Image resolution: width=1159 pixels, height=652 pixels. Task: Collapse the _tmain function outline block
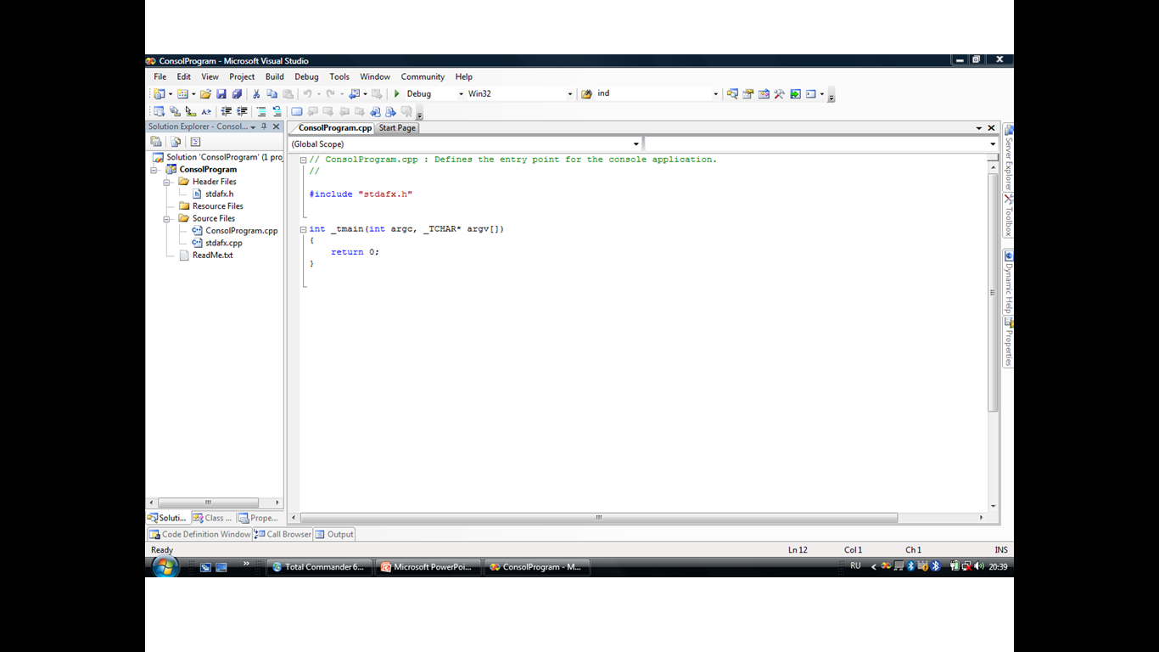[303, 229]
